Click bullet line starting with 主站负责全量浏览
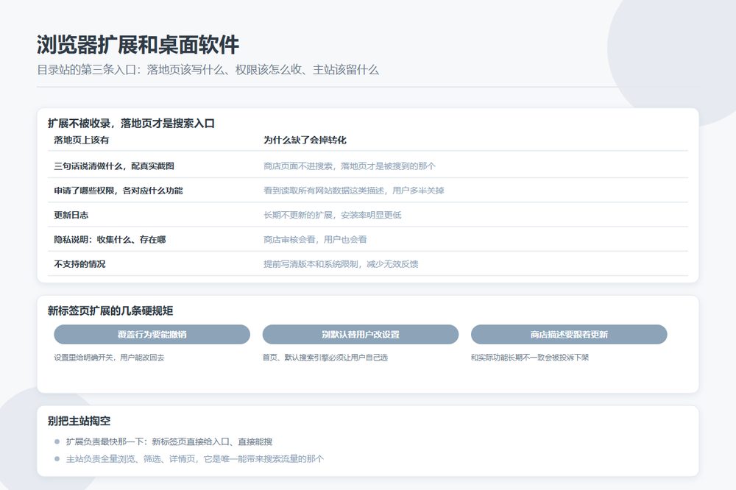The image size is (736, 490). 195,458
